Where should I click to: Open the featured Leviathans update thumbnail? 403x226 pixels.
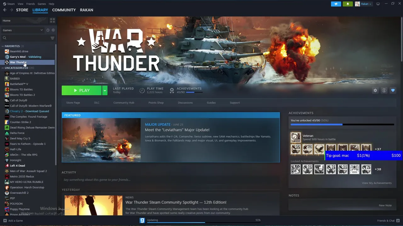click(x=101, y=140)
